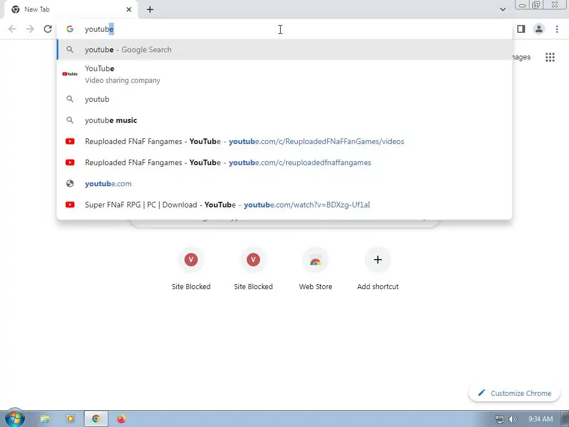Pick the 'youtub' search suggestion
The image size is (569, 427).
(x=284, y=99)
